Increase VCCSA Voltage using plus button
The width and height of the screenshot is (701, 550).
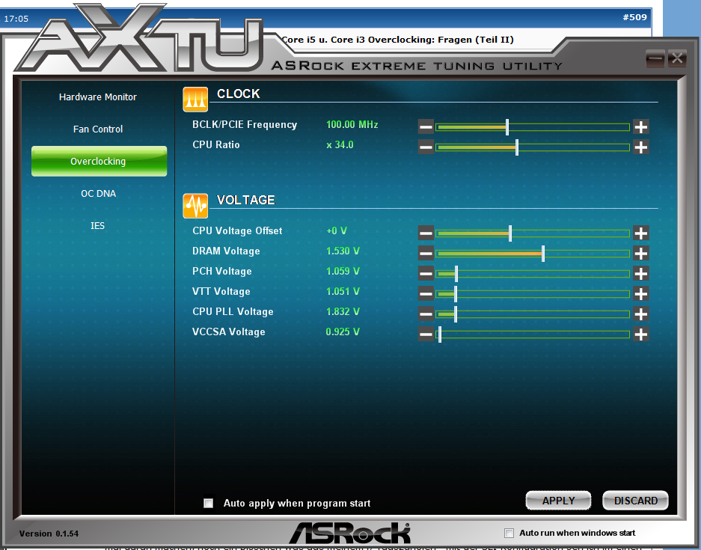point(641,334)
